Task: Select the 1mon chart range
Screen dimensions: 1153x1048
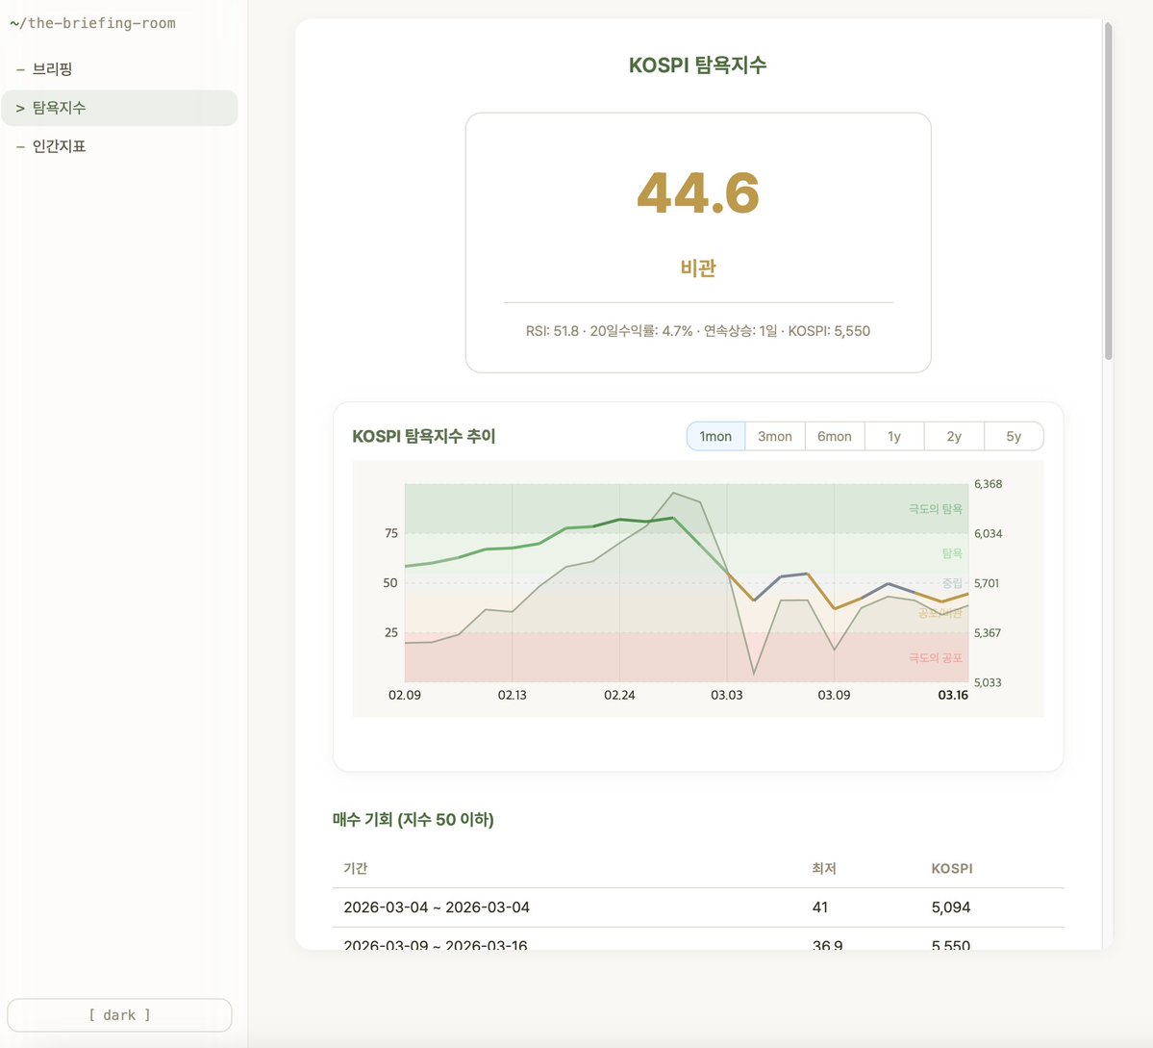Action: point(715,436)
